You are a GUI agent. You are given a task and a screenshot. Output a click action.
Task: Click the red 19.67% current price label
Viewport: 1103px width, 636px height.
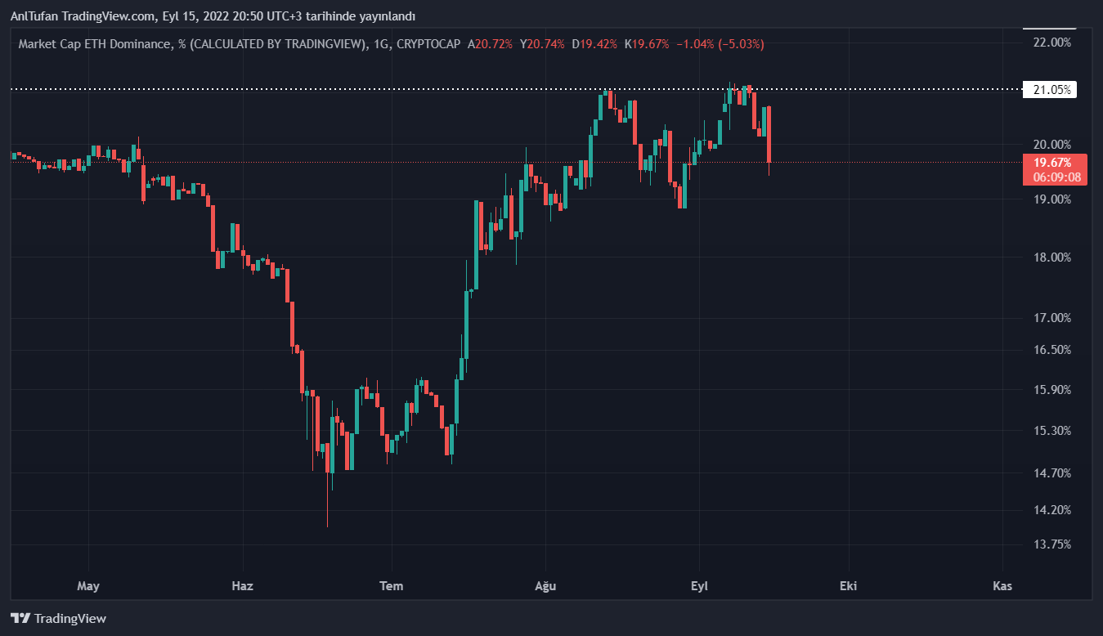tap(1051, 163)
